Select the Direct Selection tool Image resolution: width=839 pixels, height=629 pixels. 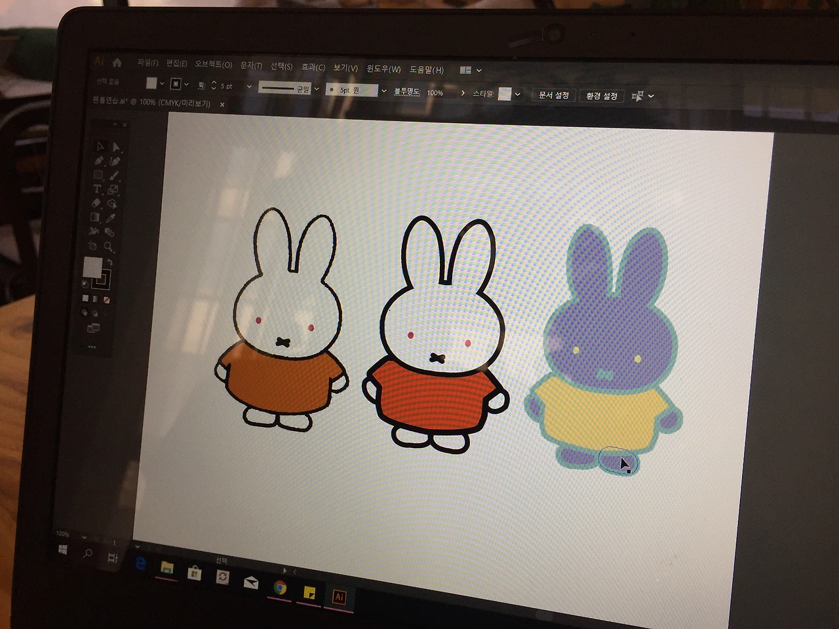[116, 147]
